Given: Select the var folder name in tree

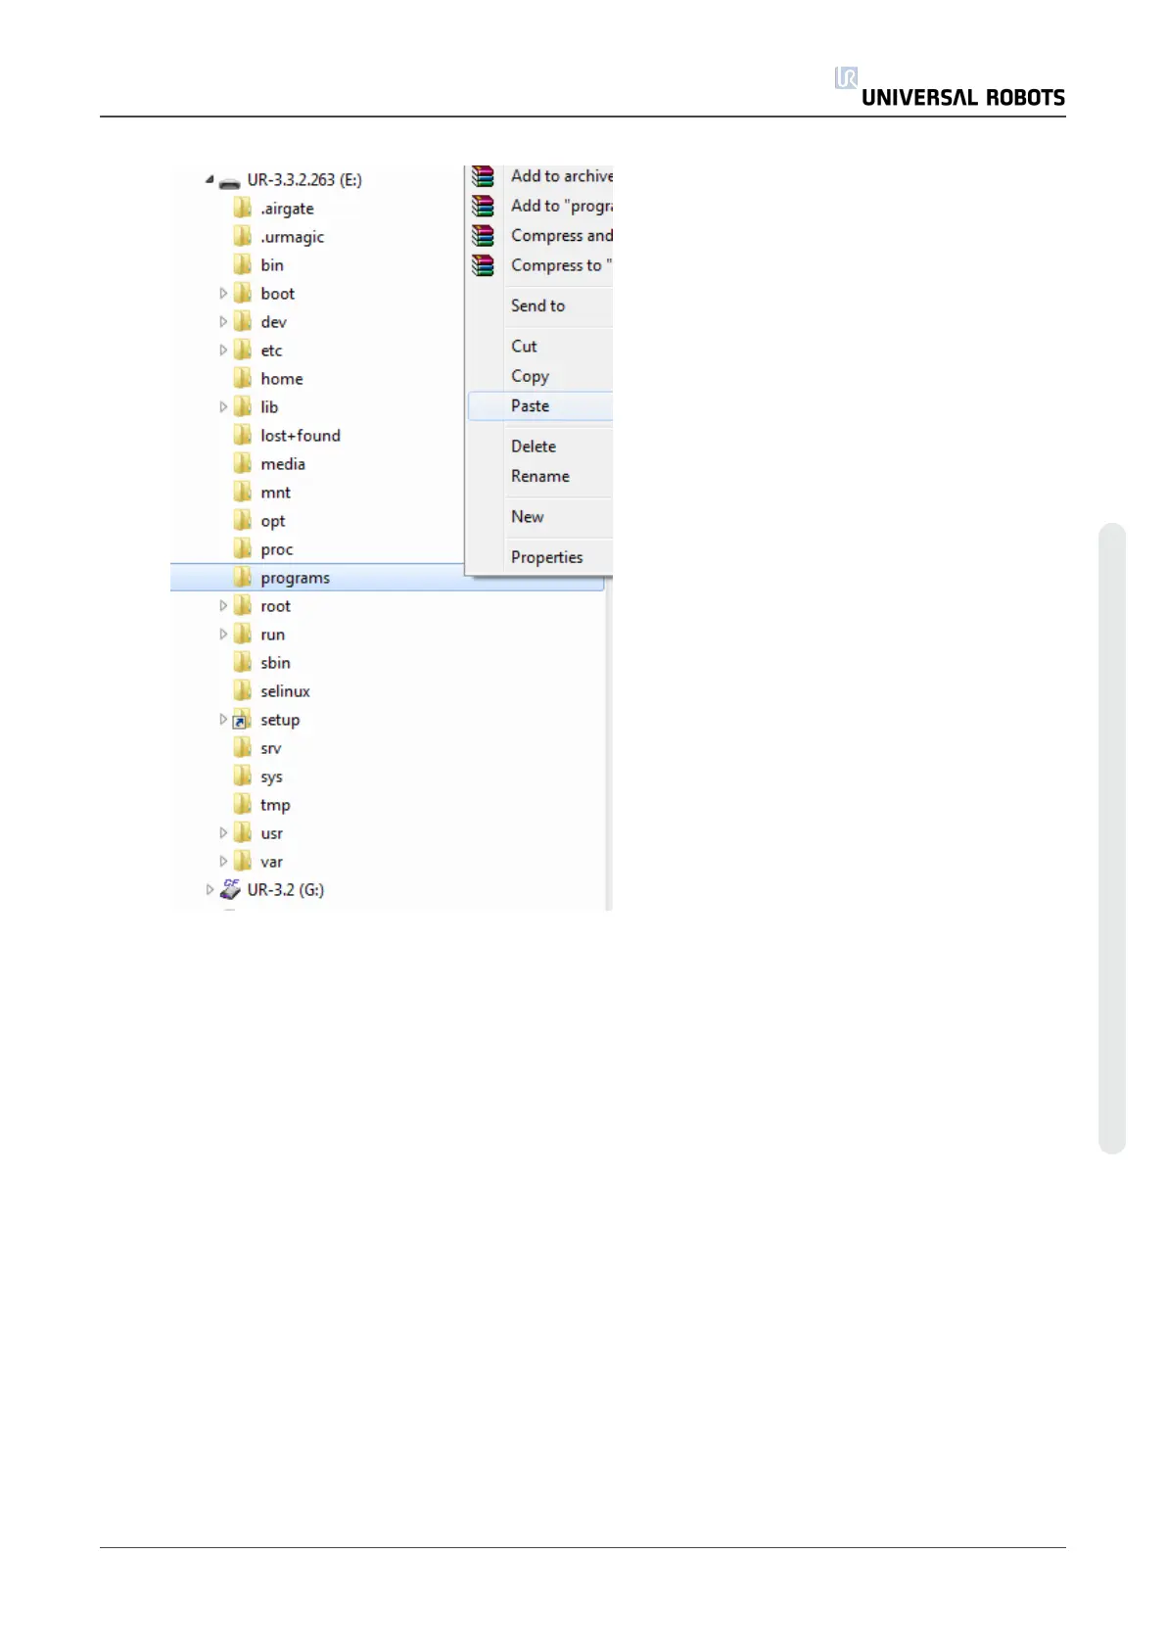Looking at the screenshot, I should pyautogui.click(x=271, y=862).
